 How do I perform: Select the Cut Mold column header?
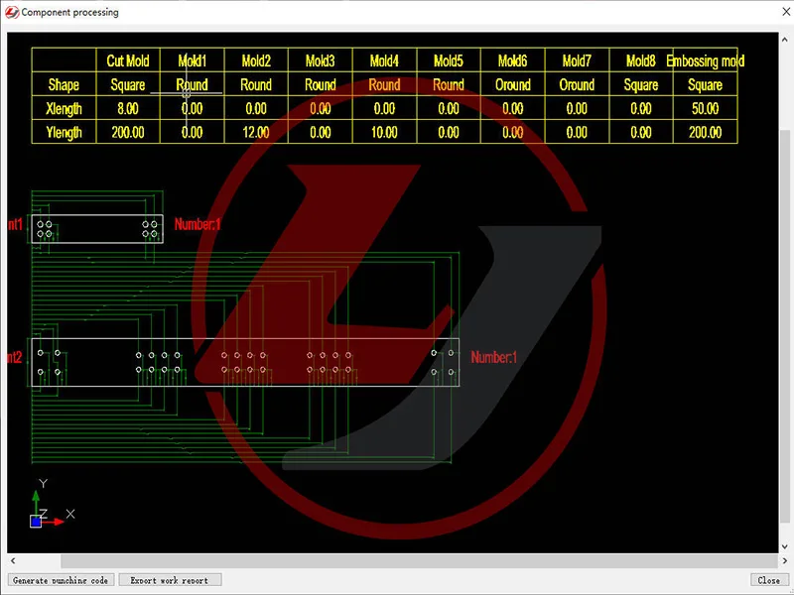(x=128, y=61)
